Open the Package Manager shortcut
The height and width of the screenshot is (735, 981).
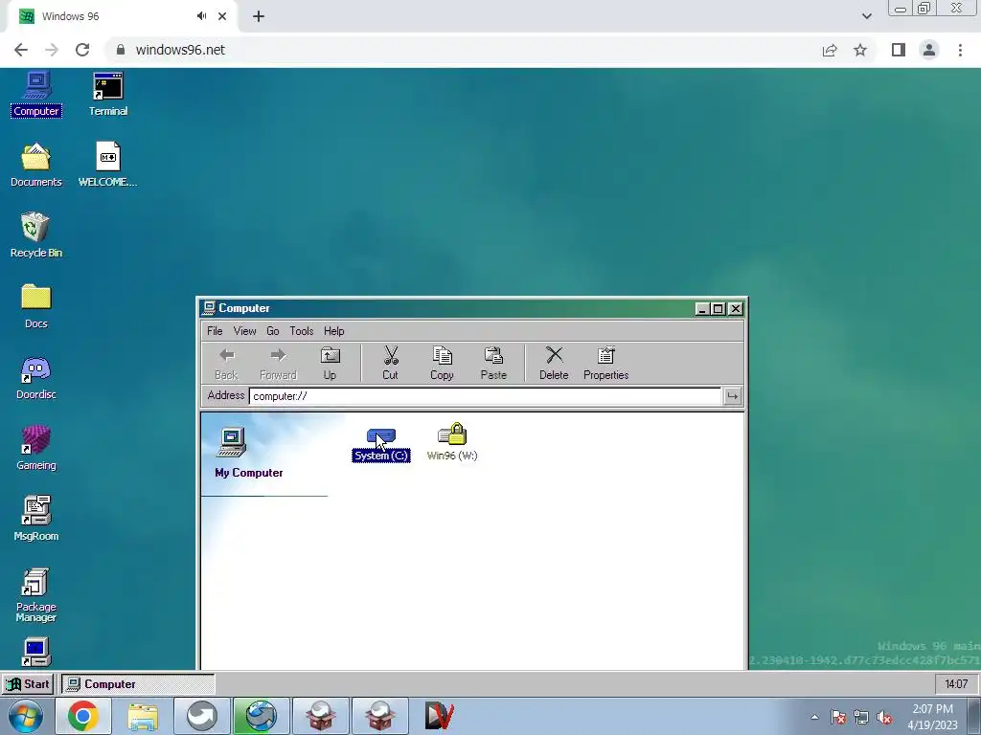click(36, 595)
